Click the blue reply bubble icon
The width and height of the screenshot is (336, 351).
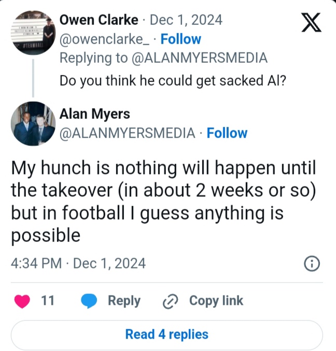click(90, 301)
